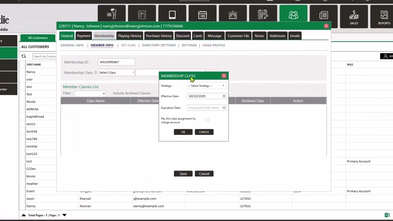Open the member classes Filter dropdown
393x221 pixels.
pos(90,93)
